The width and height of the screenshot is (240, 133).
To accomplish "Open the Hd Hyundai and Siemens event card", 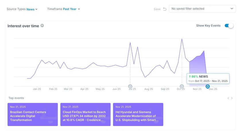I will pyautogui.click(x=138, y=114).
